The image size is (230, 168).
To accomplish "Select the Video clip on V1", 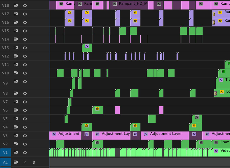I will (x=221, y=152).
